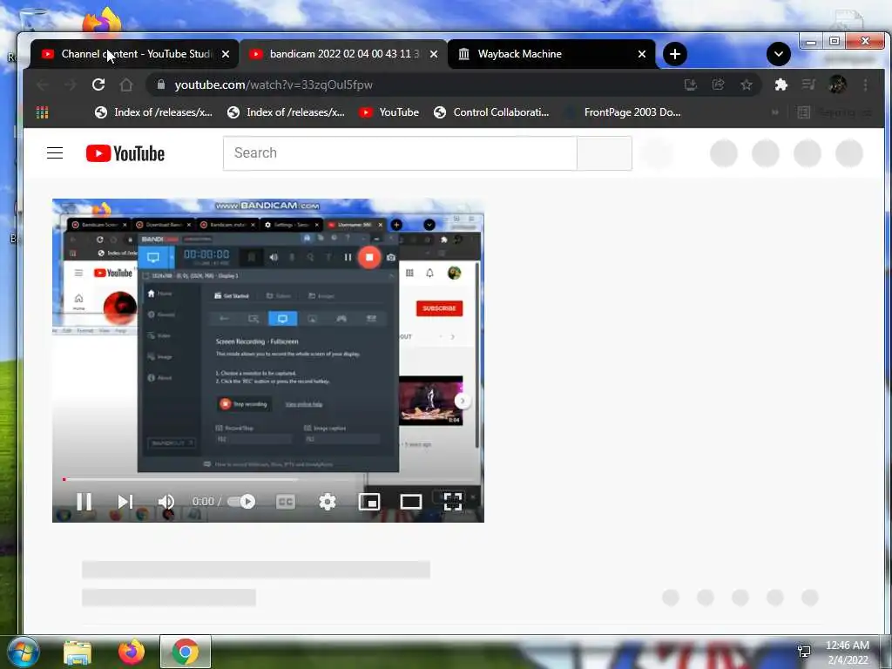Click the youtube.com address bar URL
Image resolution: width=892 pixels, height=669 pixels.
(274, 84)
